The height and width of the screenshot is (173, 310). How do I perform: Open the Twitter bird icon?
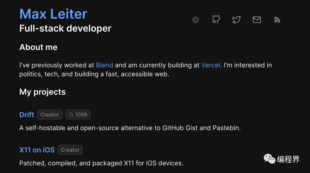tap(236, 20)
